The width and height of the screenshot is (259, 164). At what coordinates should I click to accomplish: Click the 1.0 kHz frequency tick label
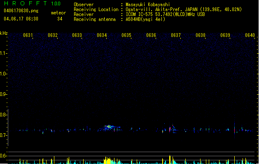(3, 74)
